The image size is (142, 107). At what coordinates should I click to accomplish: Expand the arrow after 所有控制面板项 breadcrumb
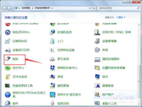tap(52, 8)
